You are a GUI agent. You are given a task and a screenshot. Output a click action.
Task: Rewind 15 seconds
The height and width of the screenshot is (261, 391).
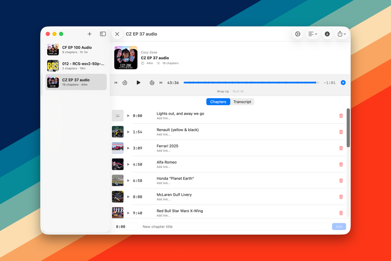pos(125,83)
